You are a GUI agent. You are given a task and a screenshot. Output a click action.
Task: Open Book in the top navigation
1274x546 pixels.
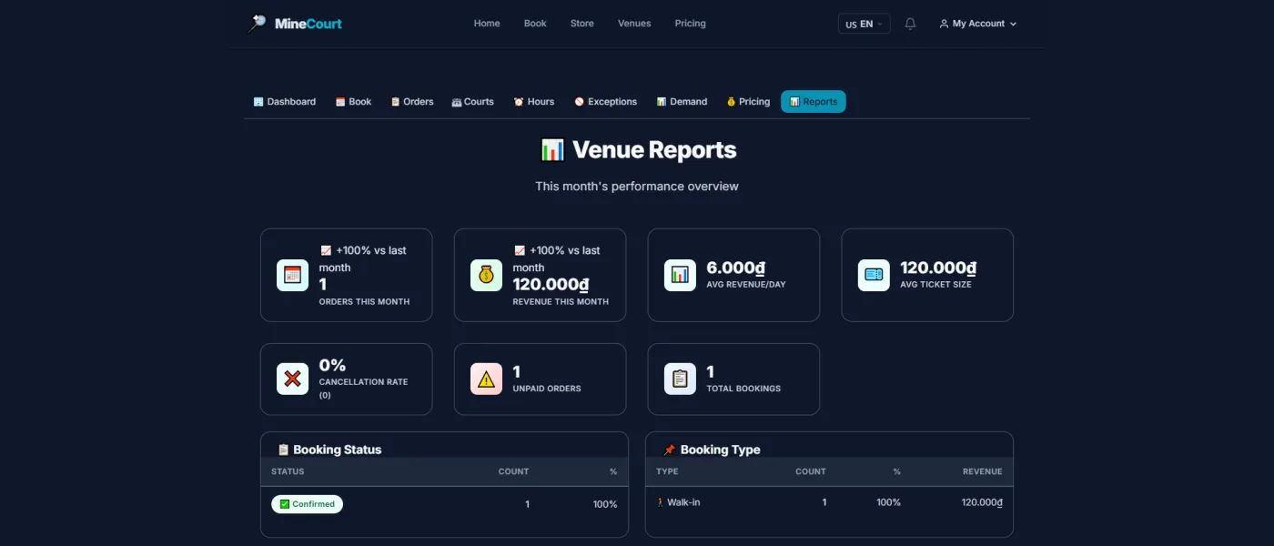pyautogui.click(x=535, y=24)
